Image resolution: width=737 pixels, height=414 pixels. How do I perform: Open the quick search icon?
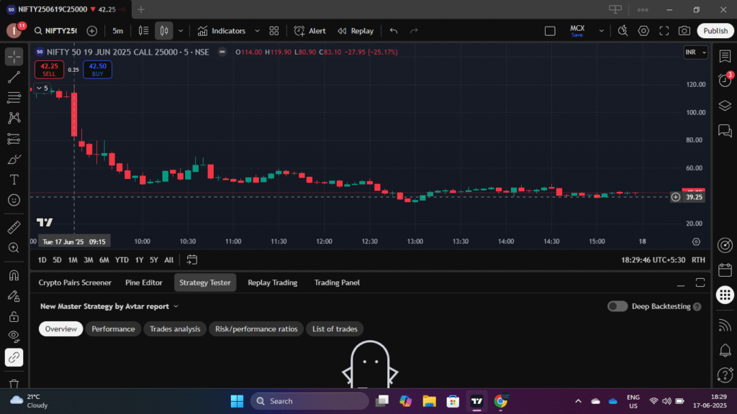pyautogui.click(x=623, y=31)
